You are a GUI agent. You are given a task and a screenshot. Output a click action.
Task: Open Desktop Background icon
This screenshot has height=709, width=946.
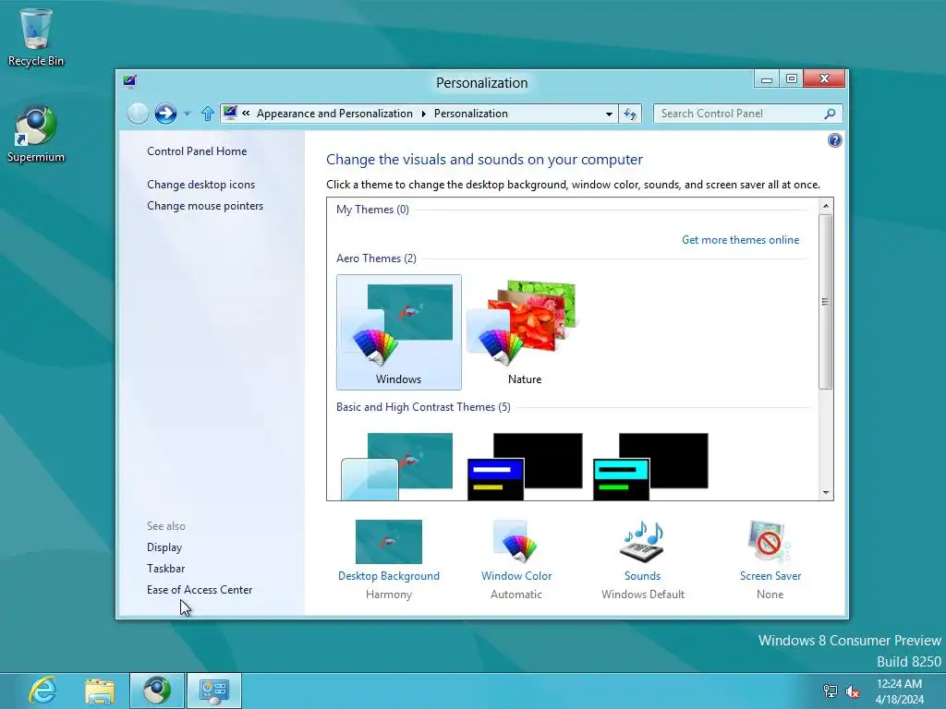point(389,541)
